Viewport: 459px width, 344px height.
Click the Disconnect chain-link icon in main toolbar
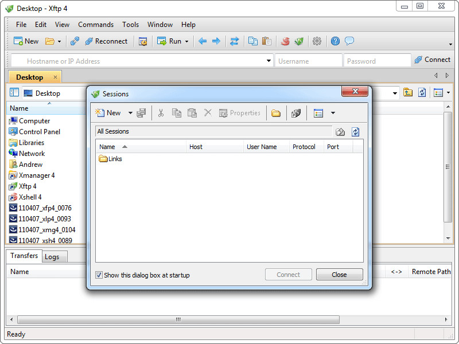75,41
